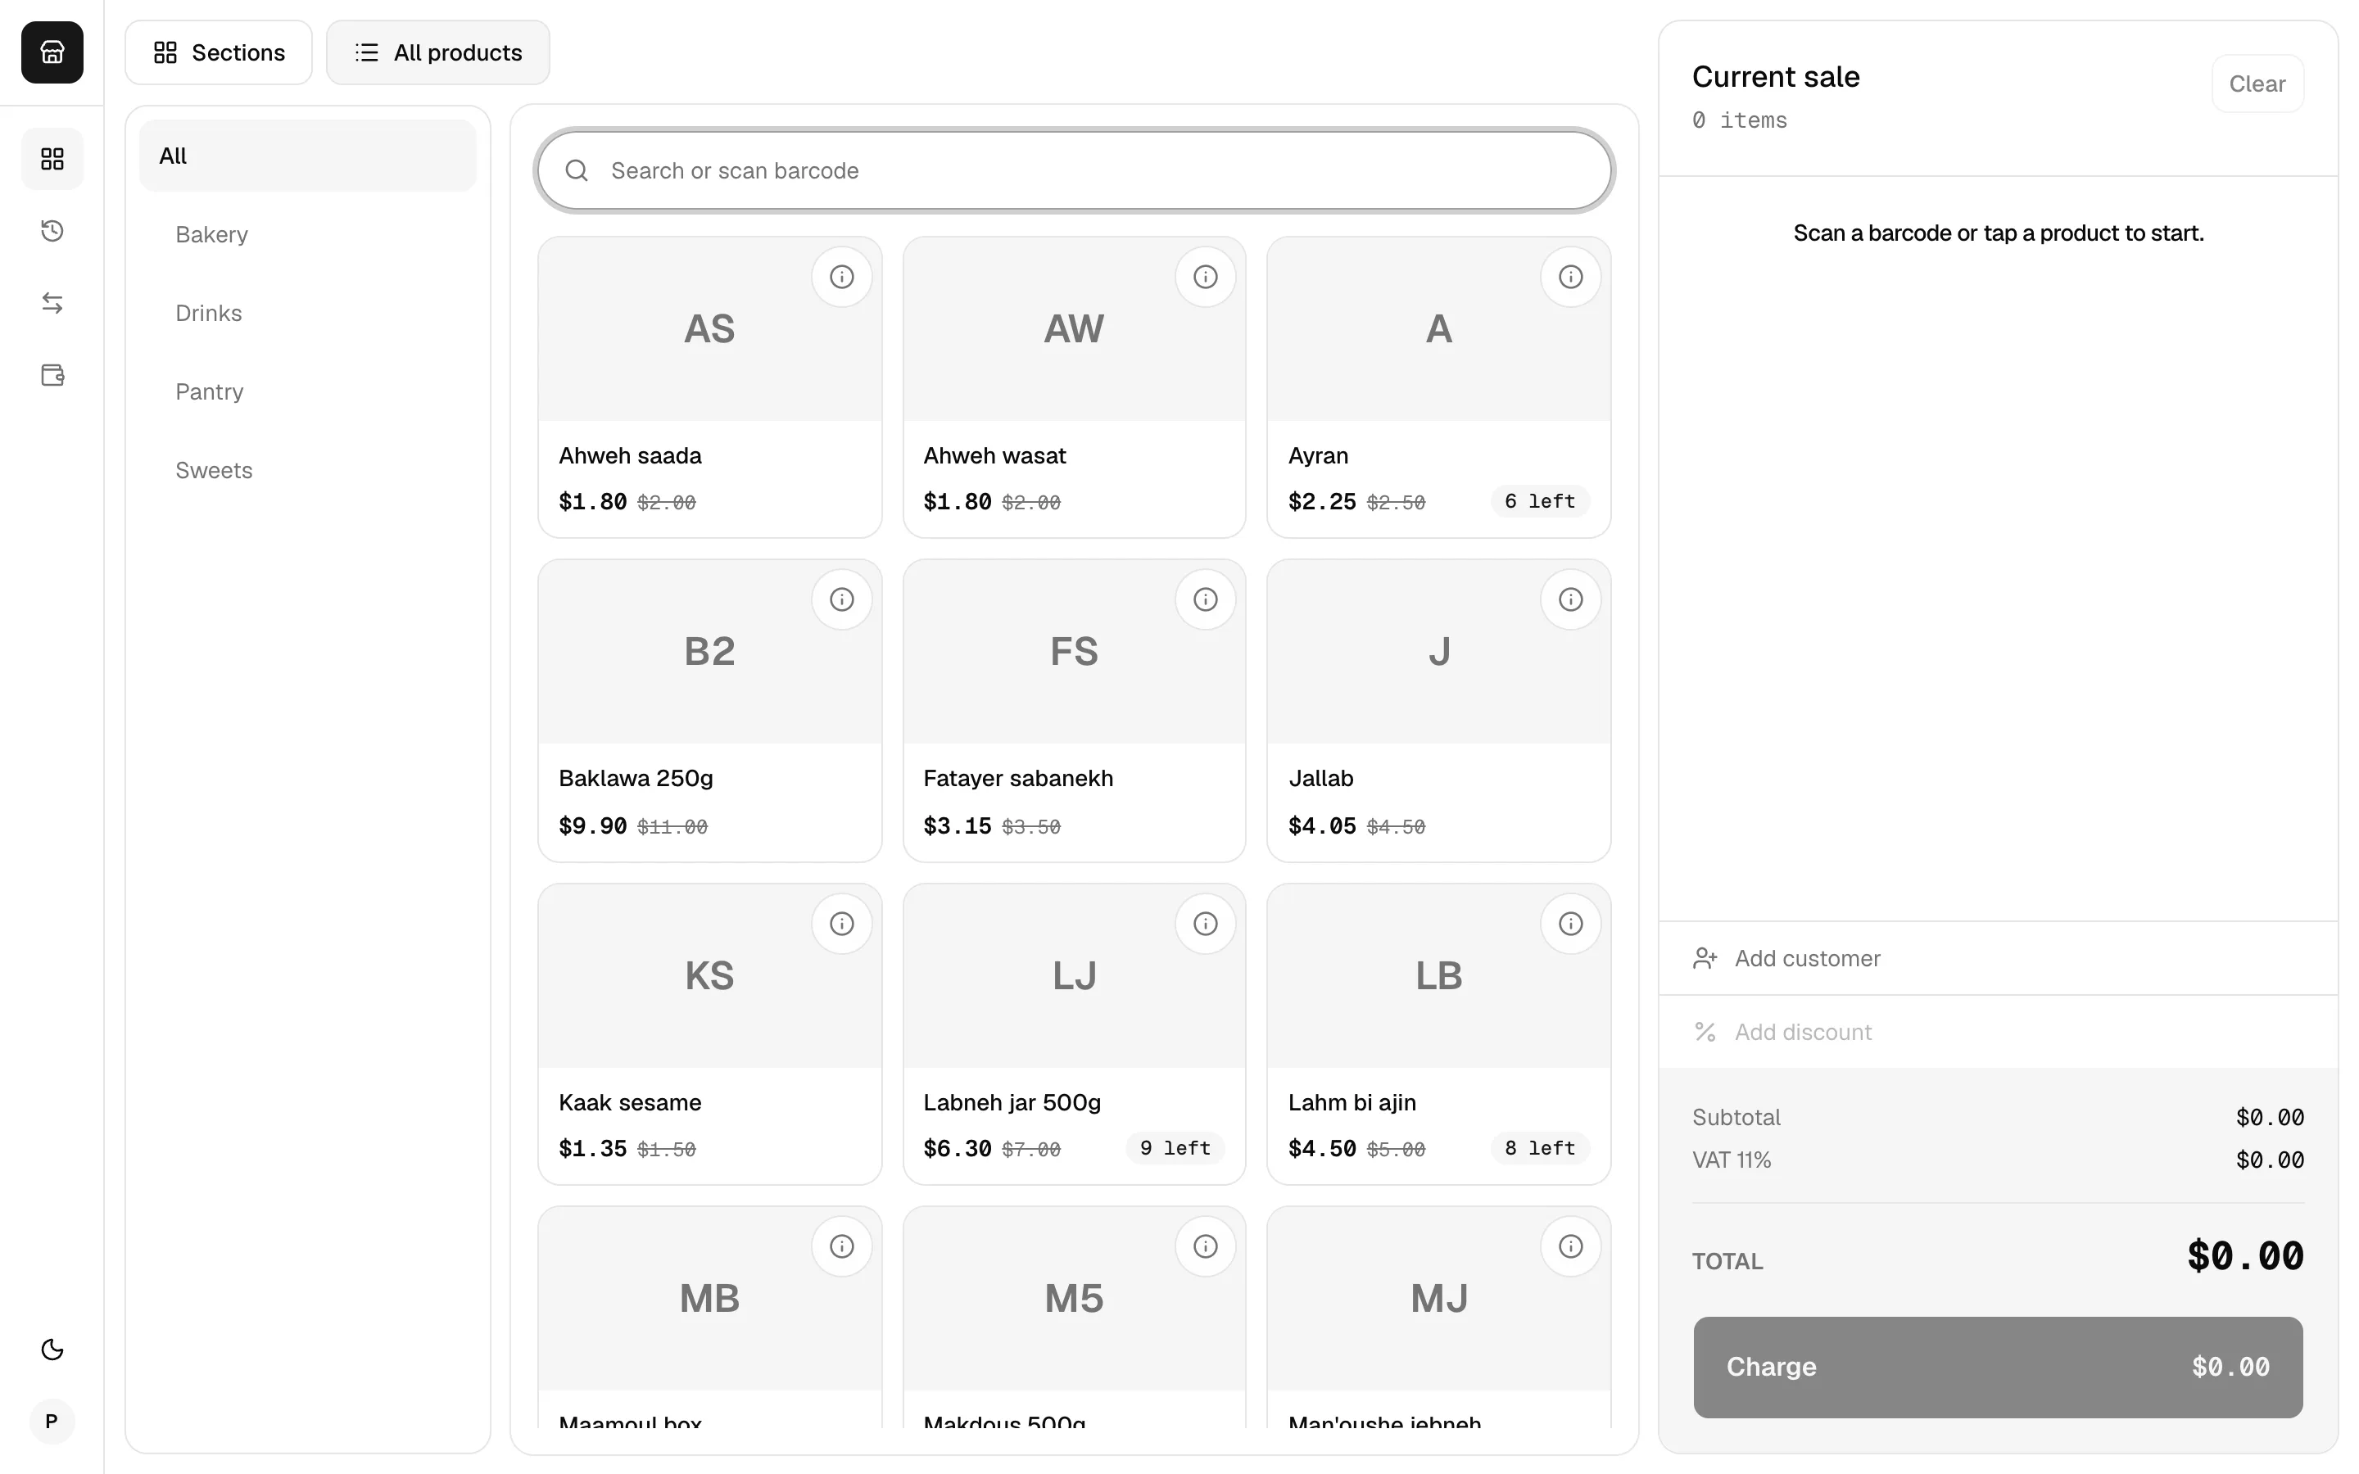The width and height of the screenshot is (2359, 1474).
Task: Show info for Jallab
Action: coord(1570,599)
